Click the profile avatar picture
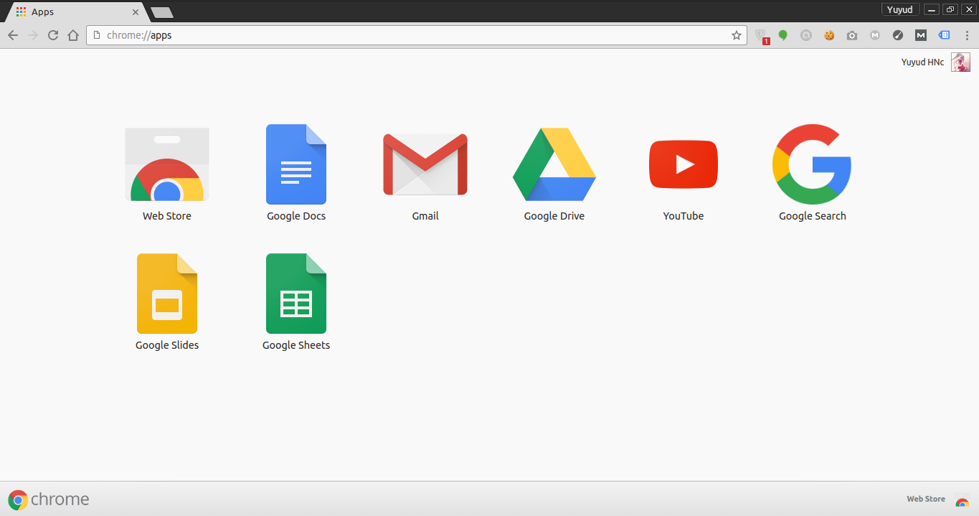 pos(960,62)
